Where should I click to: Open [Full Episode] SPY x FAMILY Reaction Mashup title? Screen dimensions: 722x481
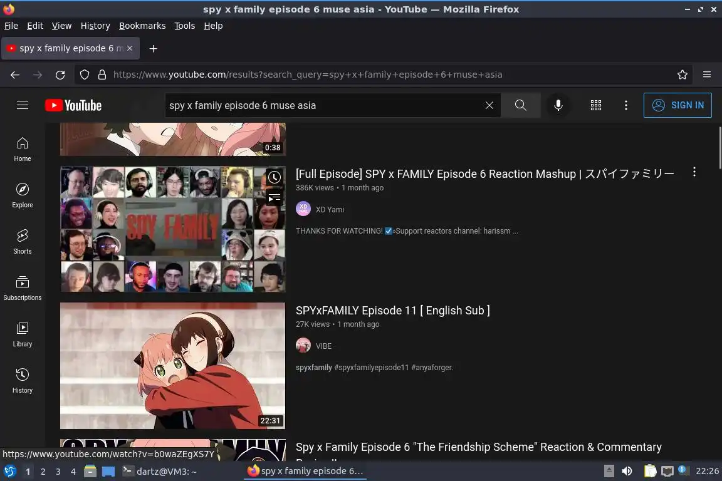point(485,174)
